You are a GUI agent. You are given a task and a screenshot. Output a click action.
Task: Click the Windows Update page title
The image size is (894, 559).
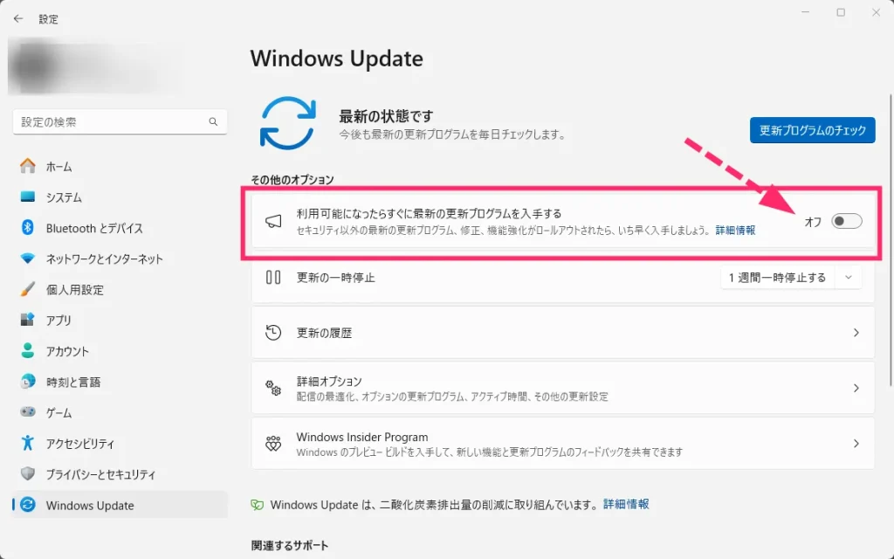(x=336, y=59)
